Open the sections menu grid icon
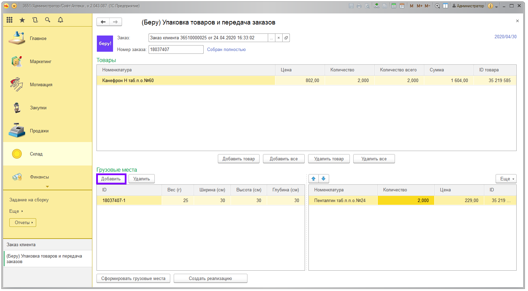The width and height of the screenshot is (528, 291). click(x=10, y=20)
